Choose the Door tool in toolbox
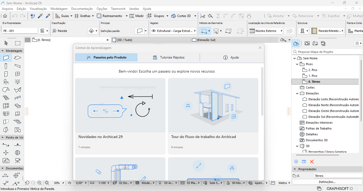Image resolution: width=363 pixels, height=192 pixels. coord(6,74)
